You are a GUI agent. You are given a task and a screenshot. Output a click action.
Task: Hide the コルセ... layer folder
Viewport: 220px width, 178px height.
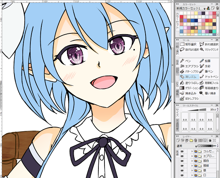[x=182, y=151]
